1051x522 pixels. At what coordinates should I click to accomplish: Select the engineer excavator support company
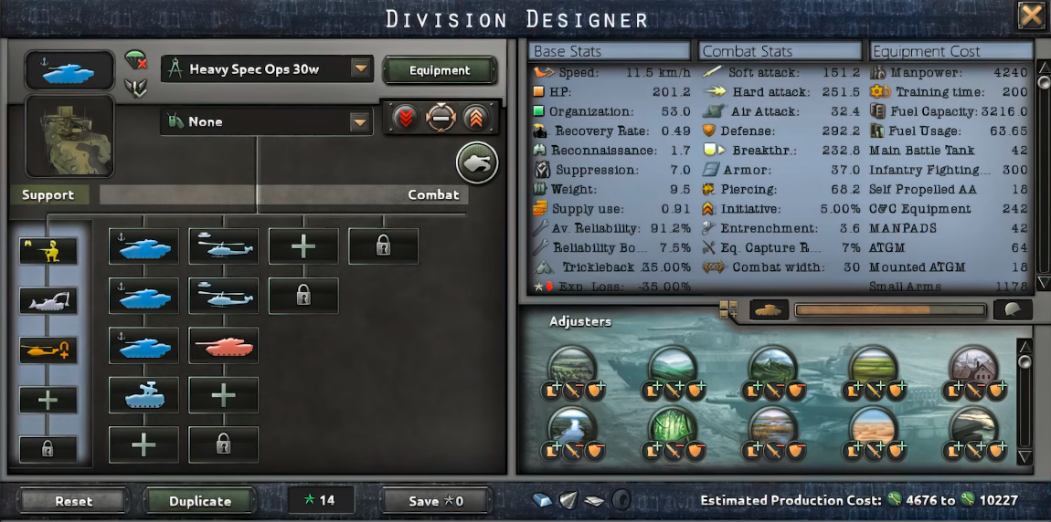[x=48, y=300]
